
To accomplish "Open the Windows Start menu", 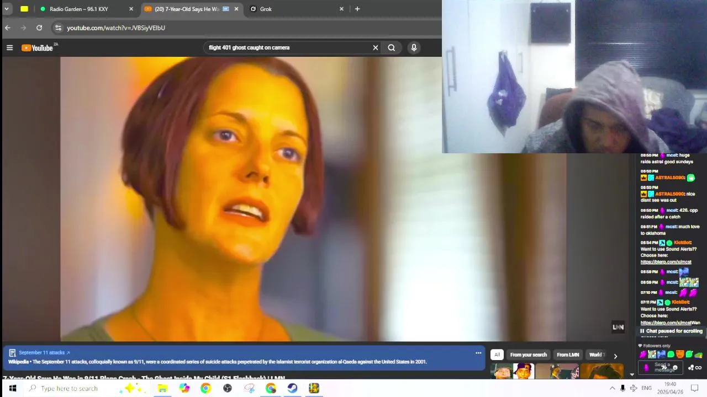I will (12, 388).
